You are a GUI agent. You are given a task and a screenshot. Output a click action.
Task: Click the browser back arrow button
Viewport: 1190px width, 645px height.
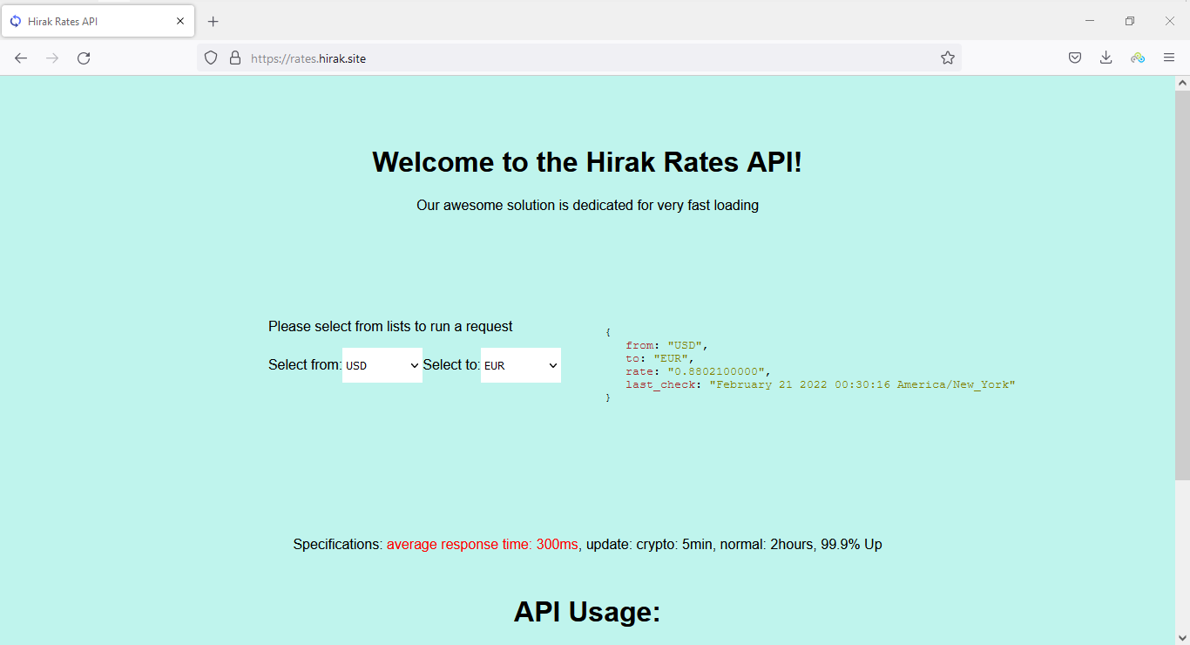[x=21, y=58]
